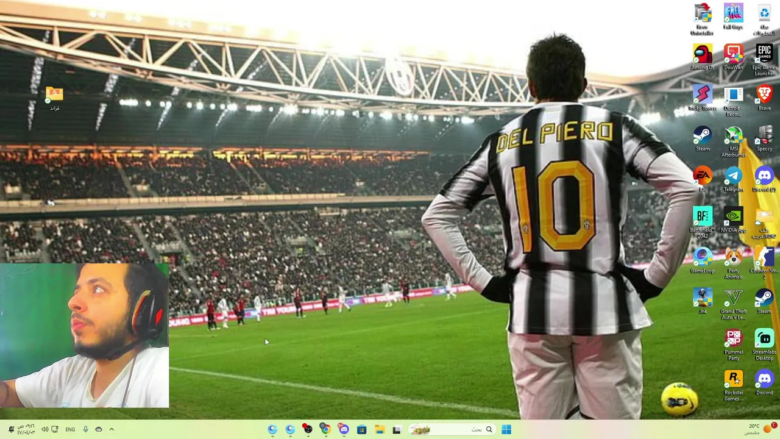Image resolution: width=780 pixels, height=439 pixels.
Task: Launch the GameLoop desktop icon
Action: point(703,260)
